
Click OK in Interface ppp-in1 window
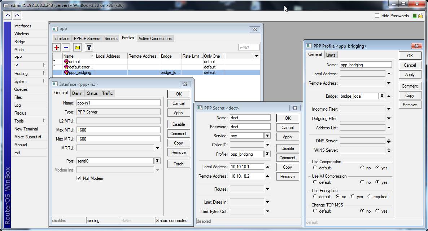coord(179,94)
